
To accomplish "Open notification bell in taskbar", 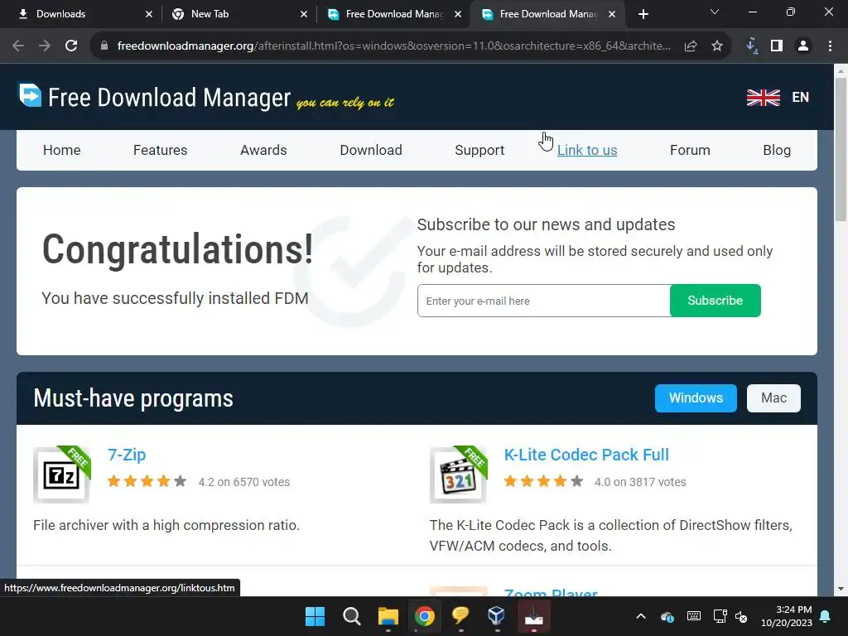I will tap(826, 616).
